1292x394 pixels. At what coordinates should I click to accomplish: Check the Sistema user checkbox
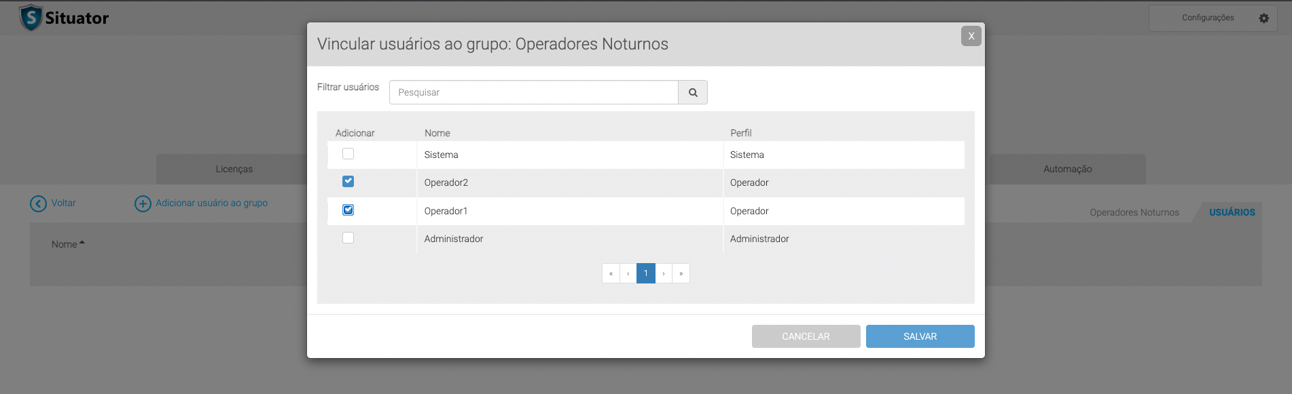348,154
